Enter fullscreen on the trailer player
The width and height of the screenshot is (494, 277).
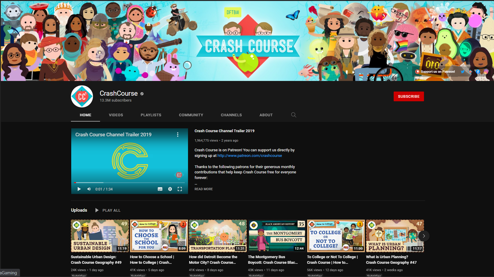(180, 189)
